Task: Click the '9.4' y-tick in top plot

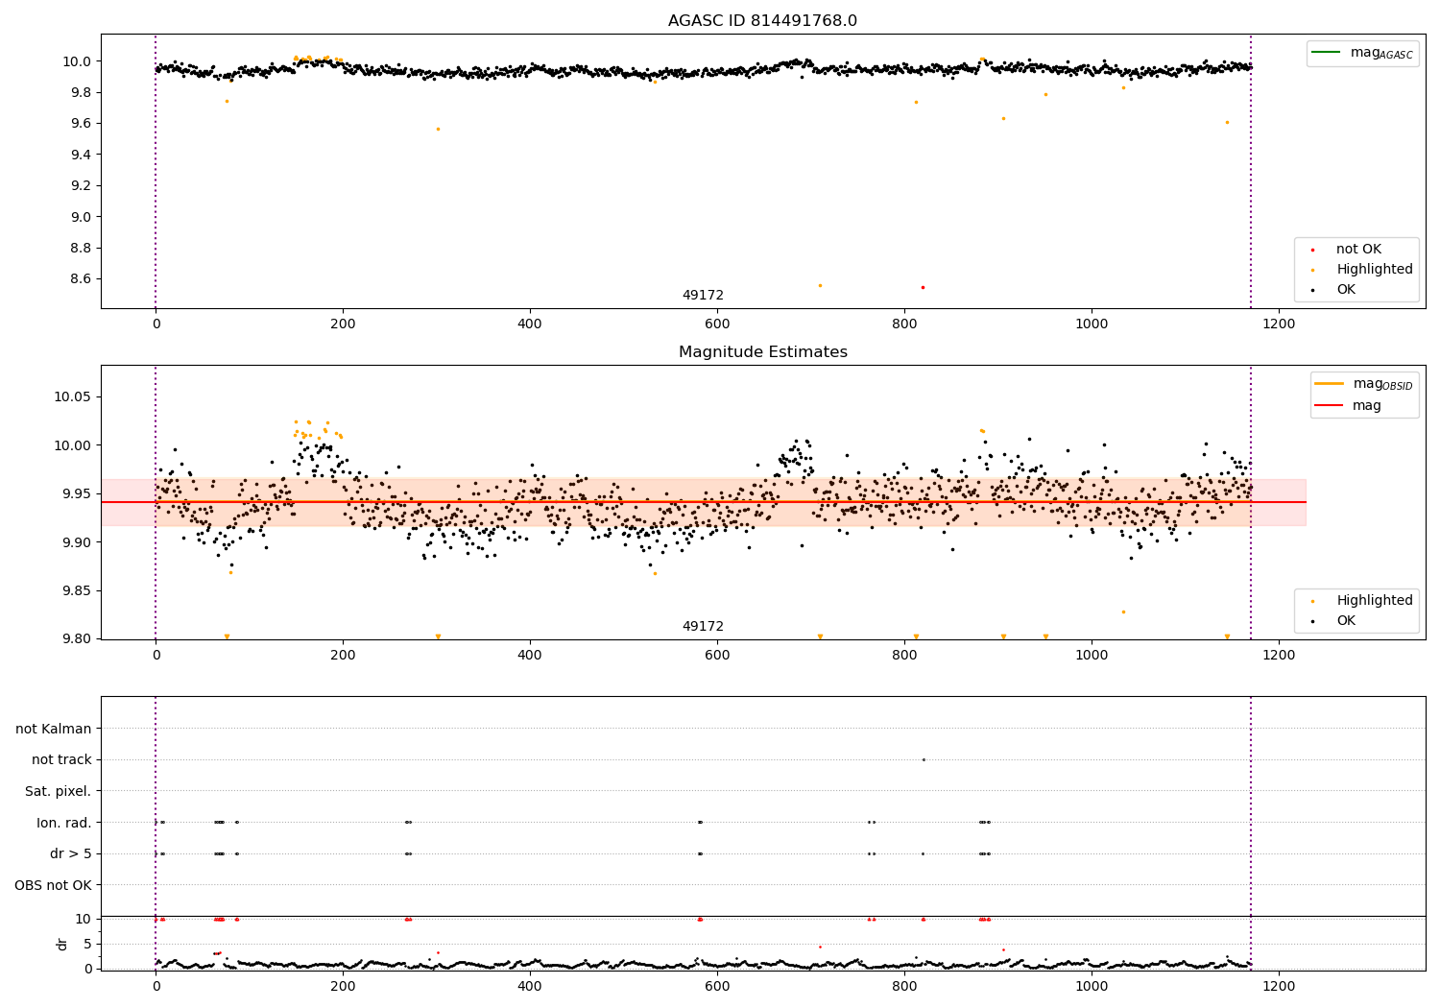Action: 81,155
